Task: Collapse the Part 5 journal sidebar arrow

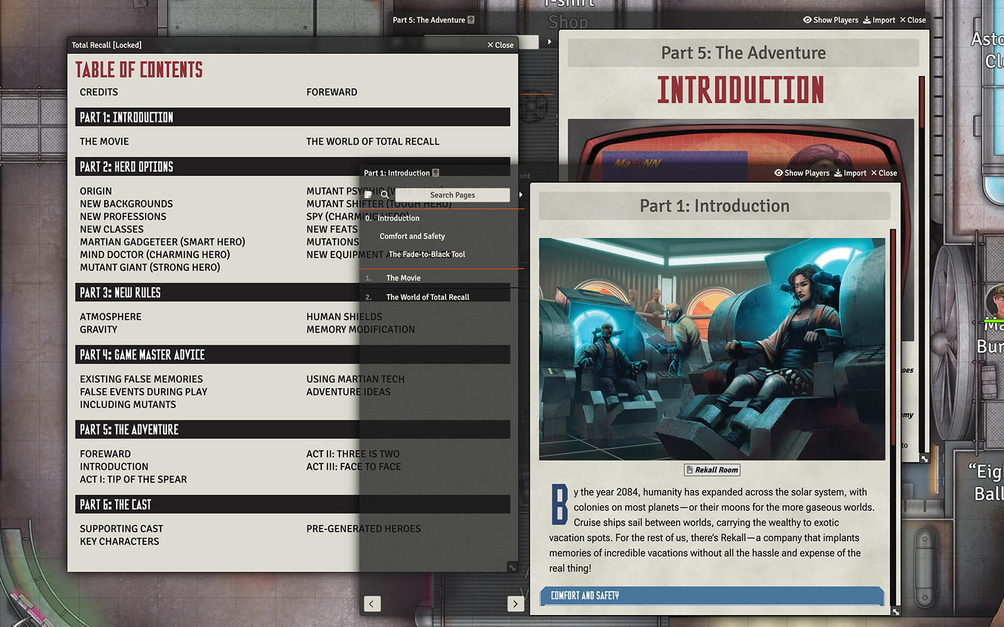Action: [550, 42]
